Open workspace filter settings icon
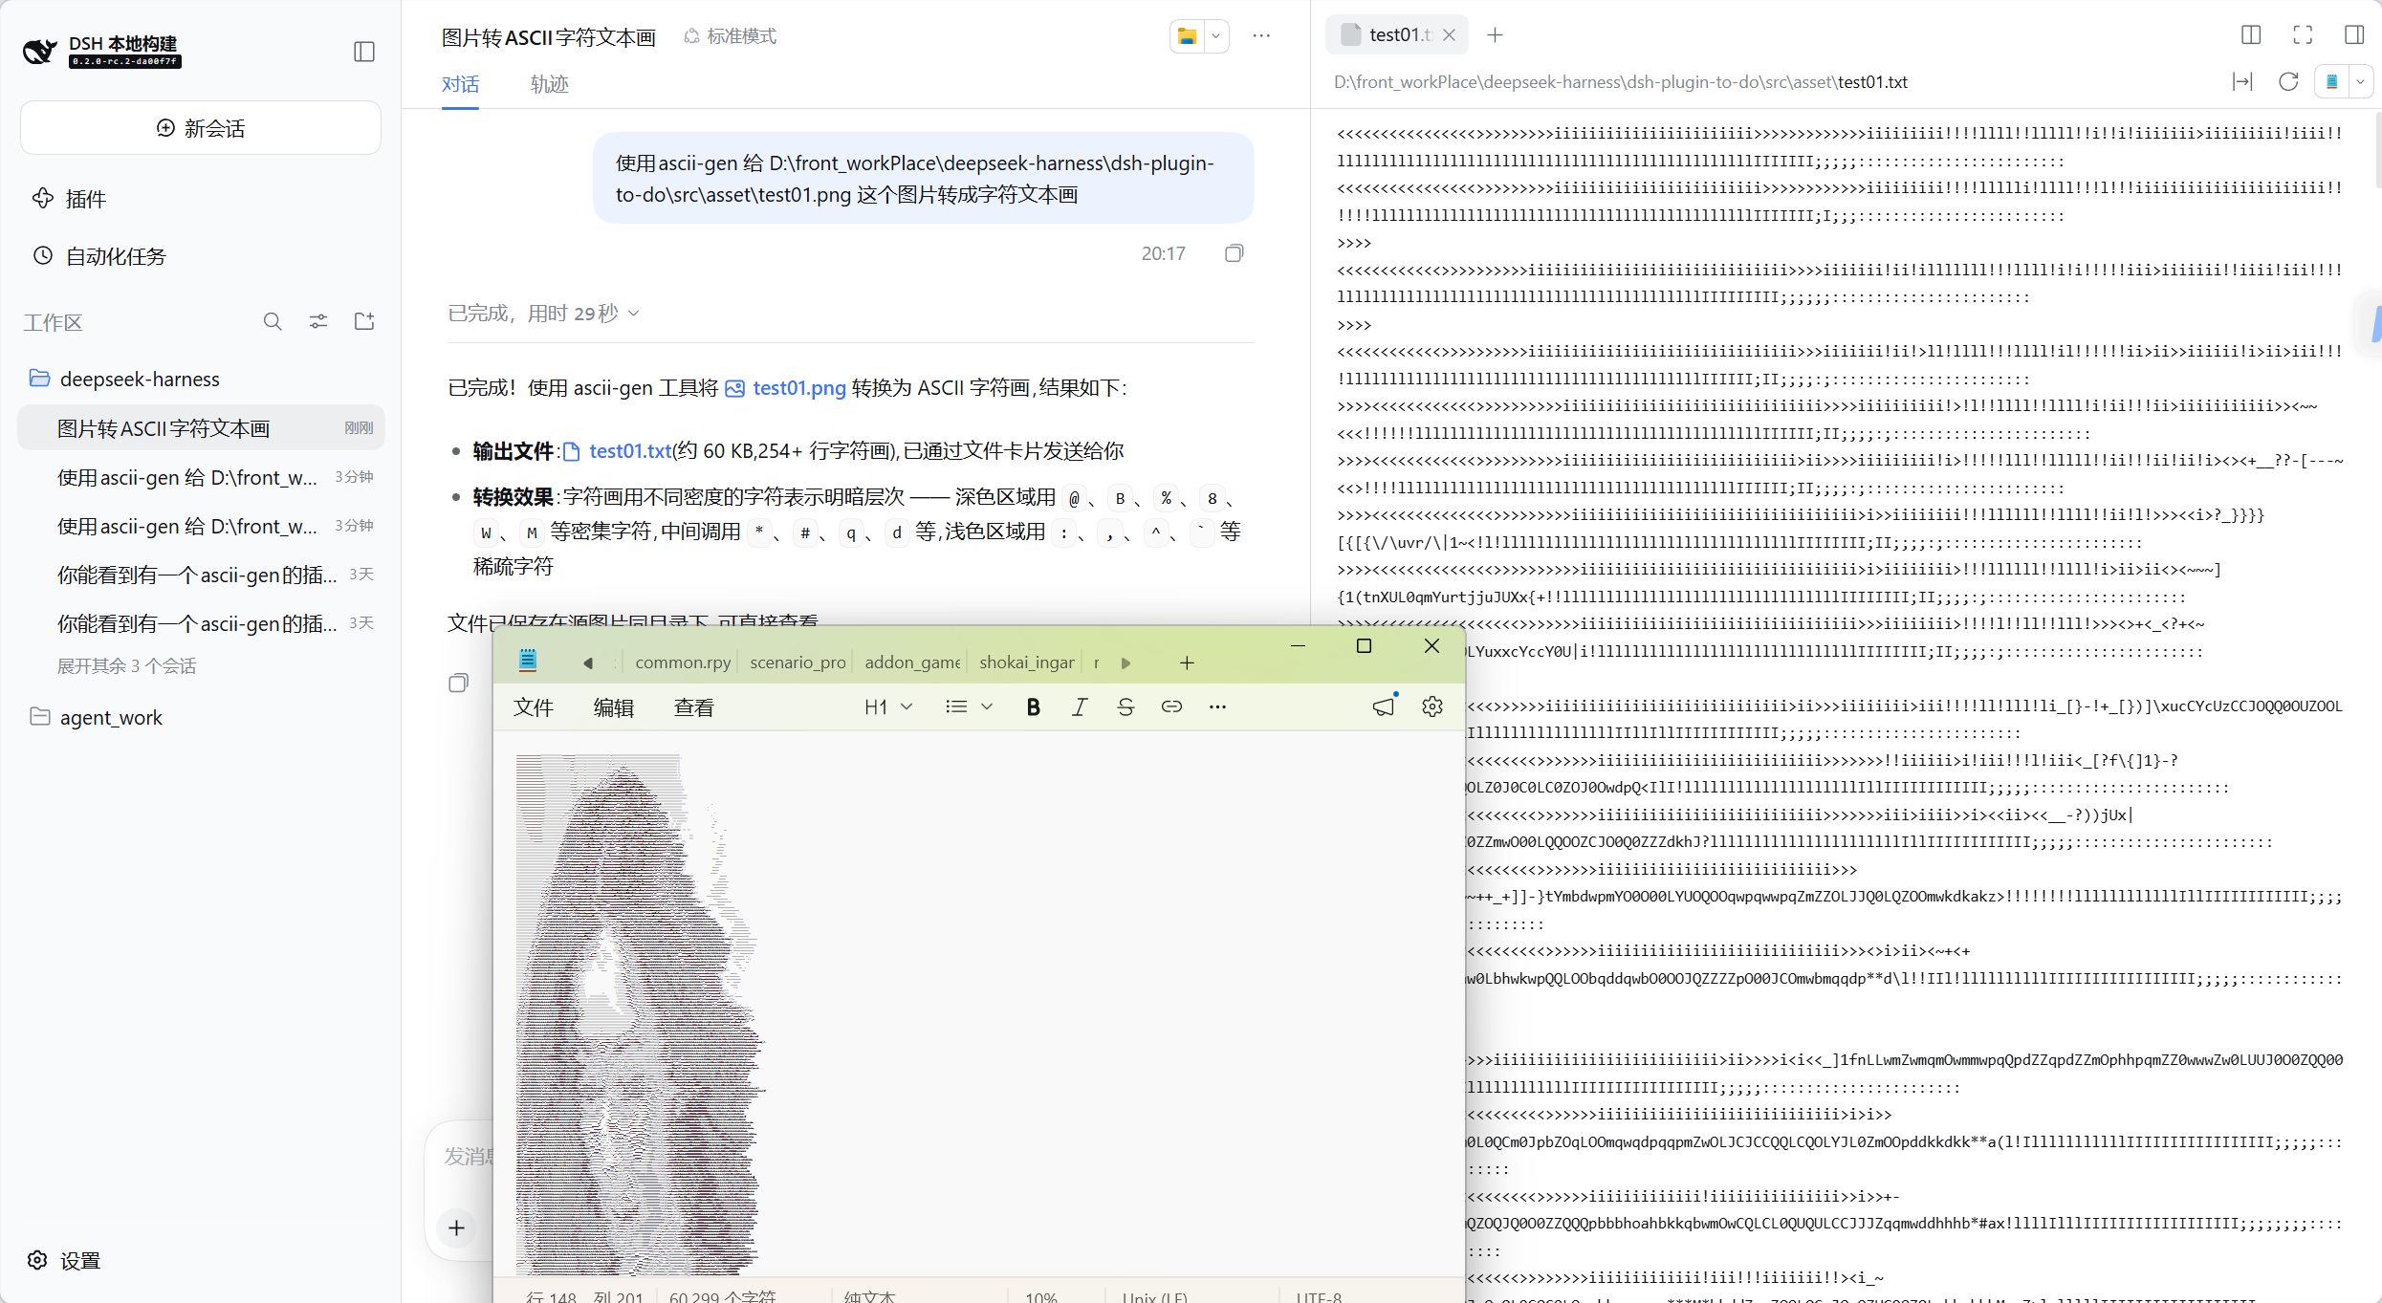The image size is (2382, 1303). click(x=318, y=322)
